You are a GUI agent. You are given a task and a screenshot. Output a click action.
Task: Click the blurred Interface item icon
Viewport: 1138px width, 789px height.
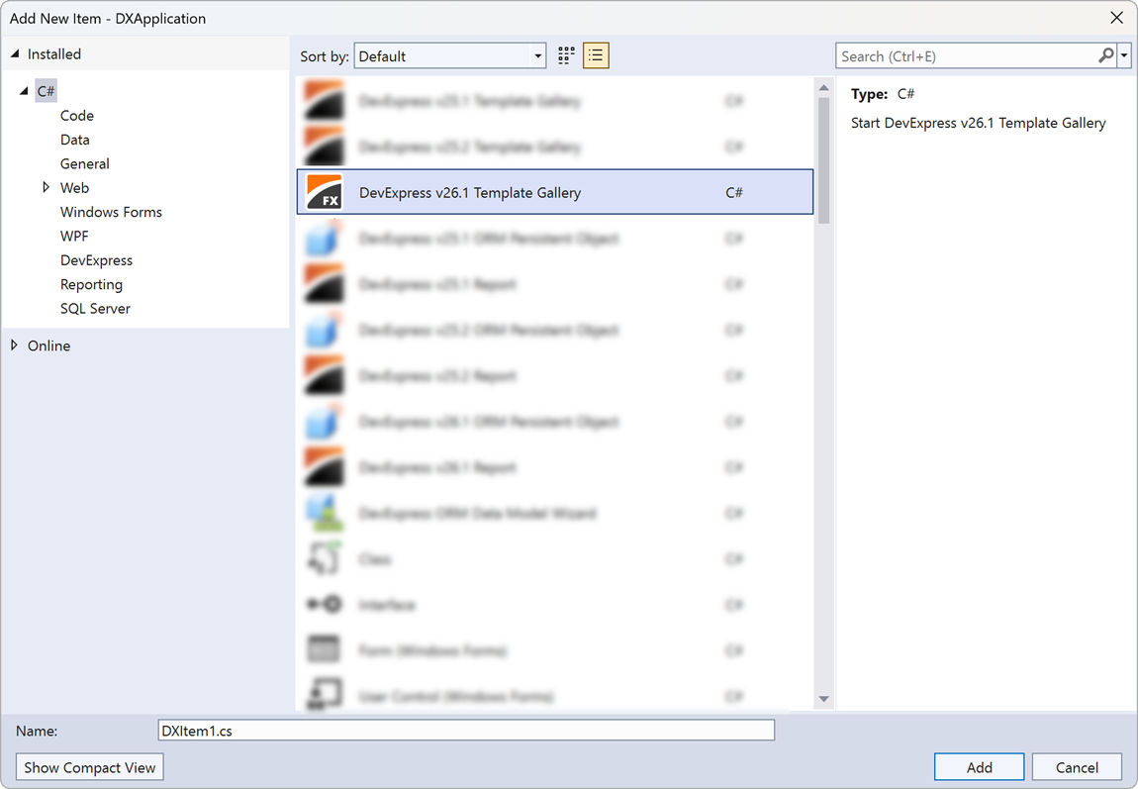click(324, 604)
